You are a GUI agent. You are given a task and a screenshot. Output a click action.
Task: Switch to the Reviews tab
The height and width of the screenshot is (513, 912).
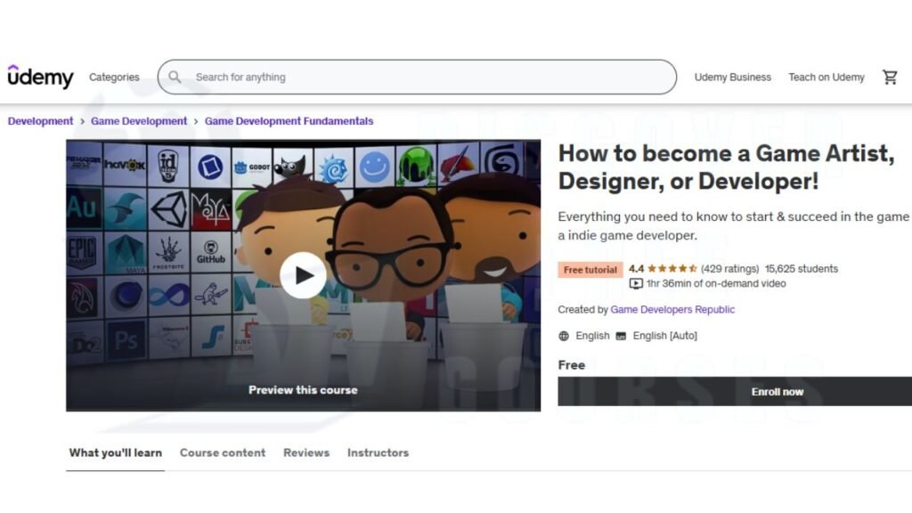[x=306, y=452]
